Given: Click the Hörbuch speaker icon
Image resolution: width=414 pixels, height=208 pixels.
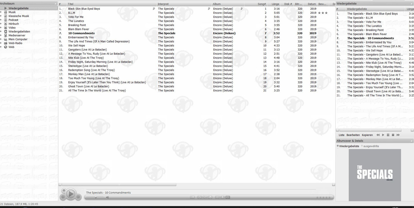Looking at the screenshot, I should click(5, 24).
